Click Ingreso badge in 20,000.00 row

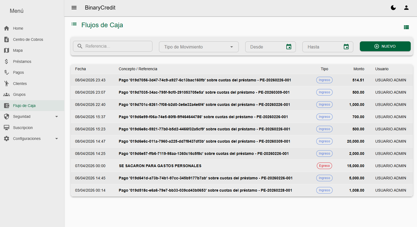[x=324, y=141]
